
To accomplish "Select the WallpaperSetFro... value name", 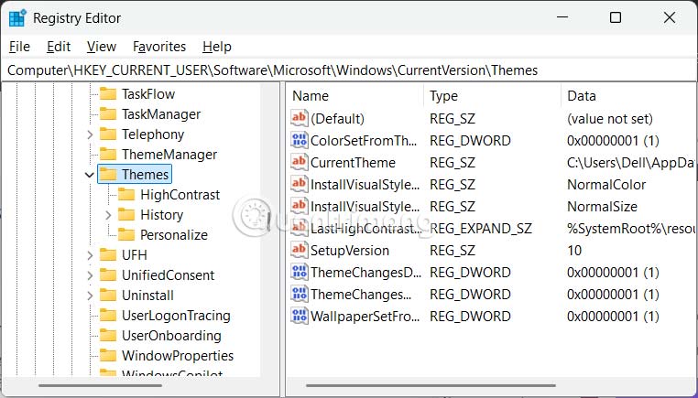I will click(365, 317).
